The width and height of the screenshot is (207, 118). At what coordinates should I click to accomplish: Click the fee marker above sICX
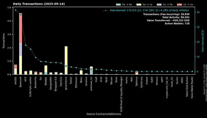[x=26, y=45]
